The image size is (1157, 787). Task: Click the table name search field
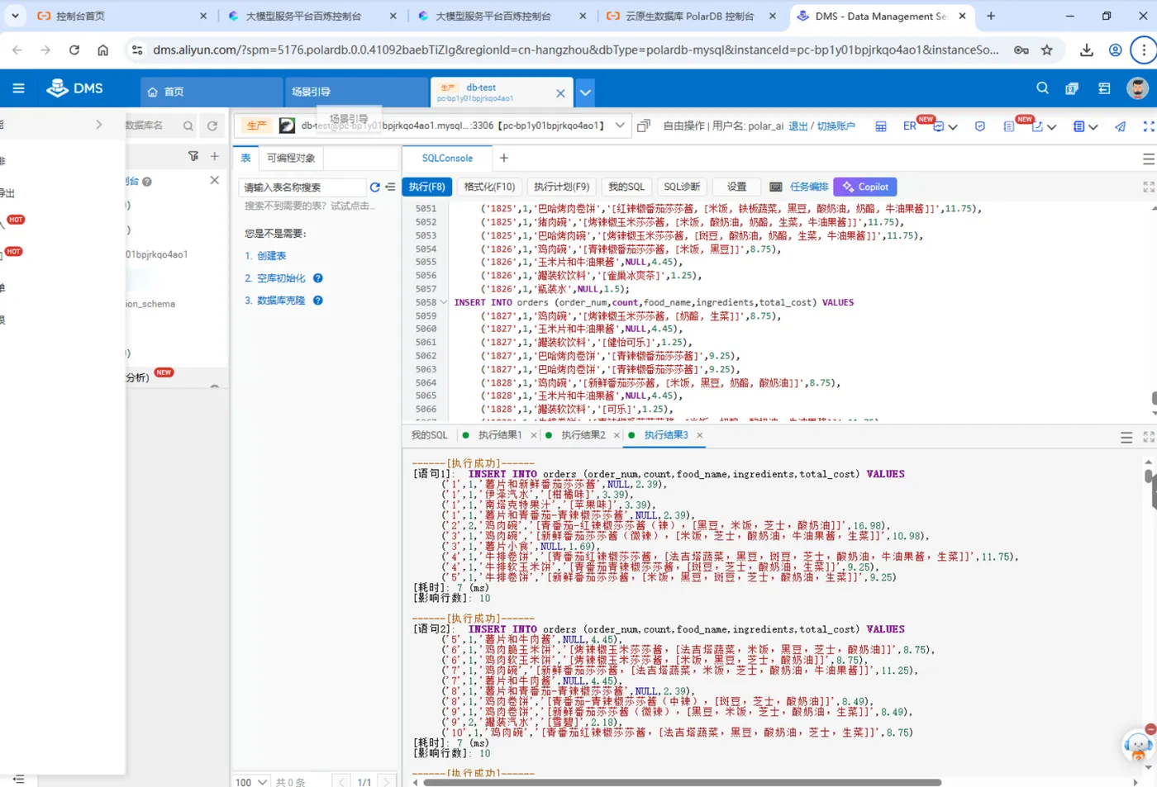tap(302, 187)
